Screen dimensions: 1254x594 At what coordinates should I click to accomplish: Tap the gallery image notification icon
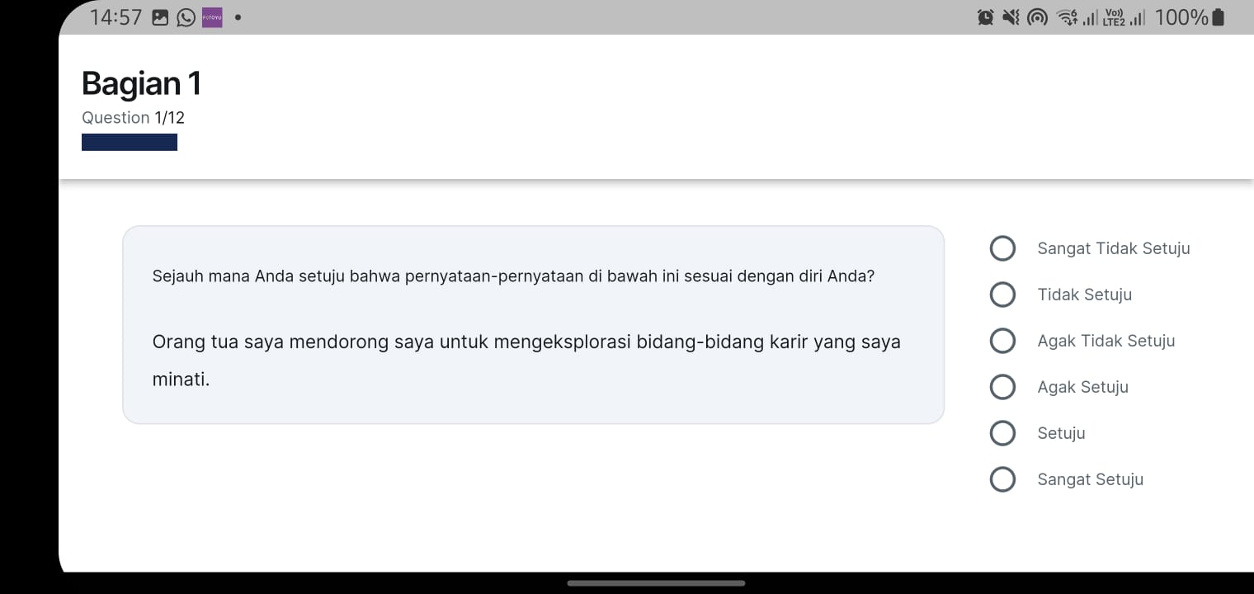pyautogui.click(x=161, y=17)
